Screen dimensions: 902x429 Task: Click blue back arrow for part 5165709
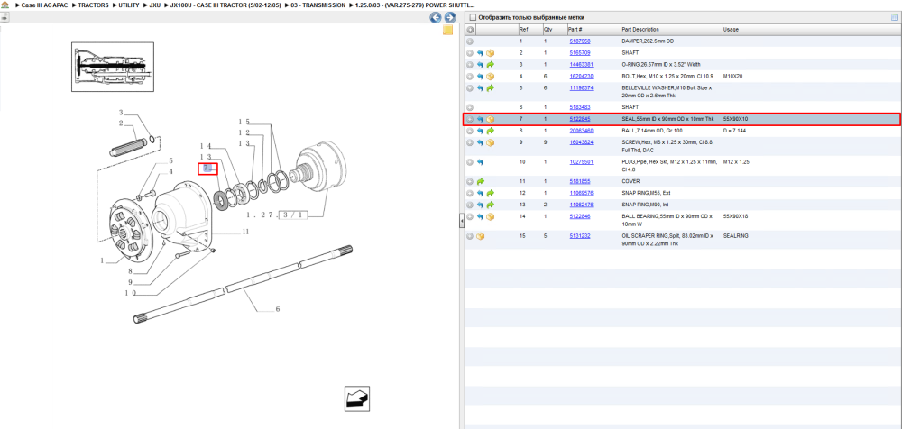(480, 53)
